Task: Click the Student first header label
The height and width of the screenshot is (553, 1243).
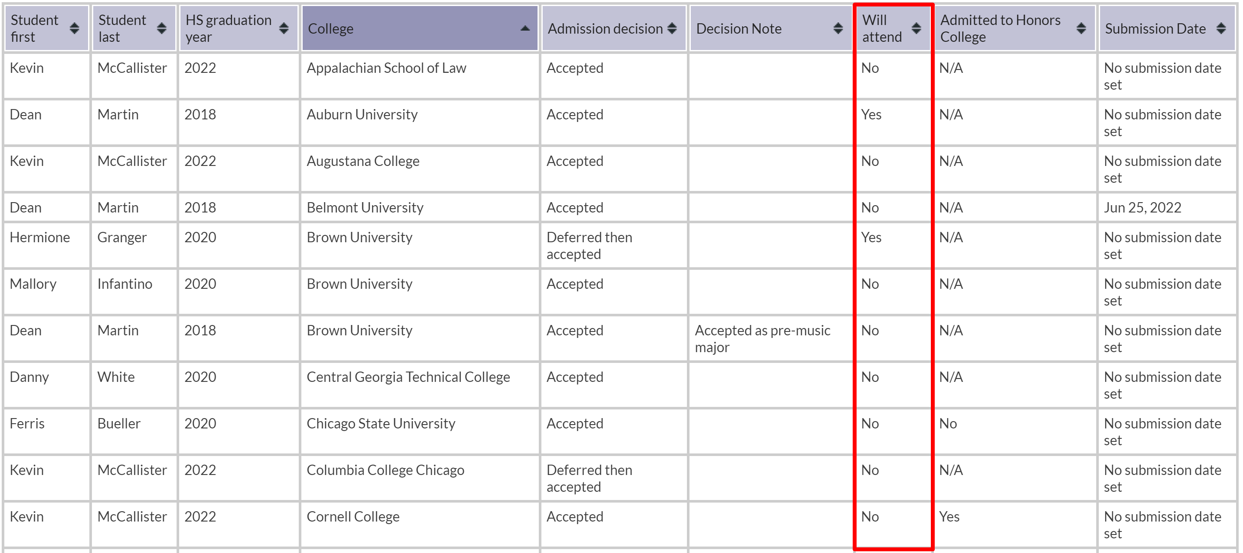Action: (34, 28)
